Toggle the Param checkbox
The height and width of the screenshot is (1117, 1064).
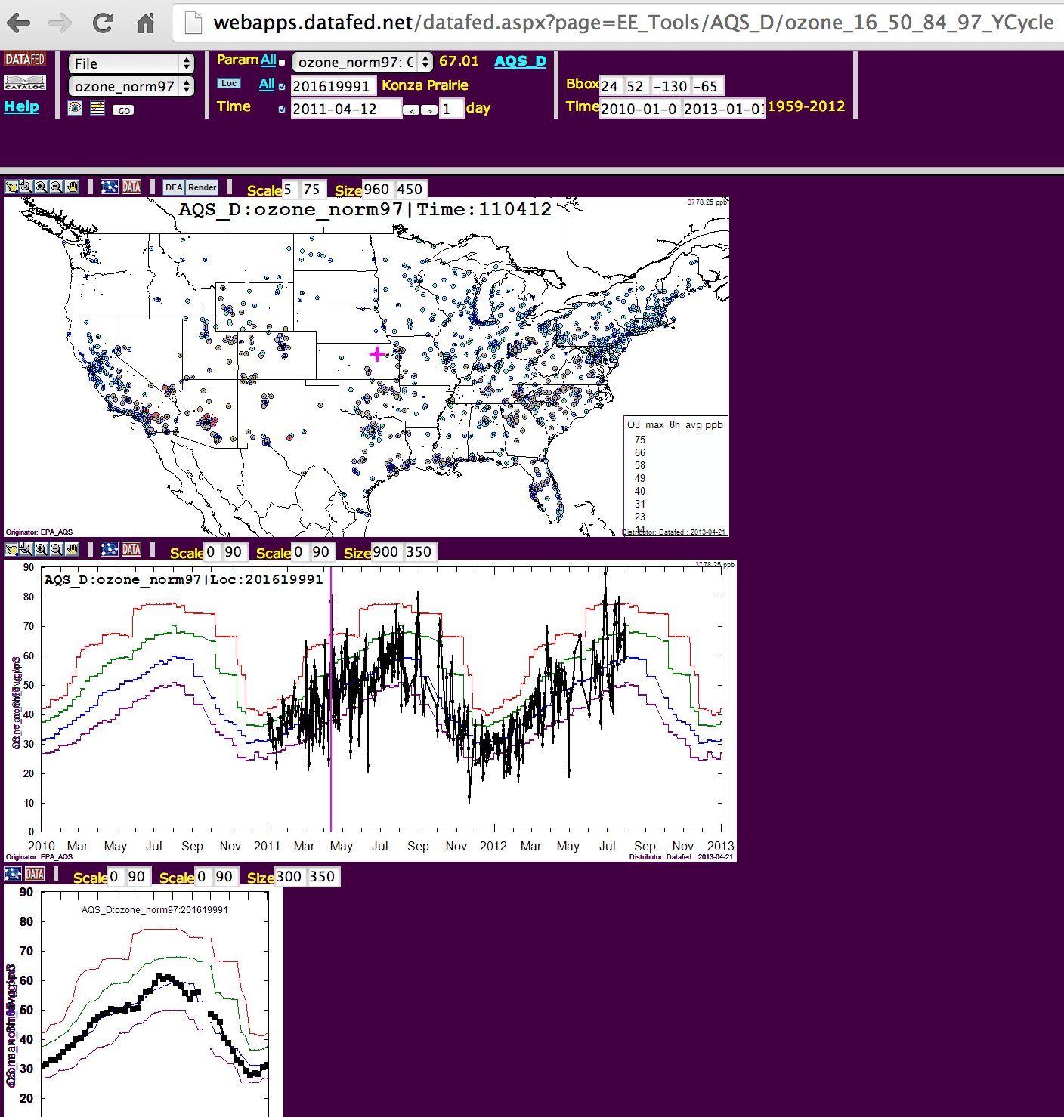pos(282,63)
